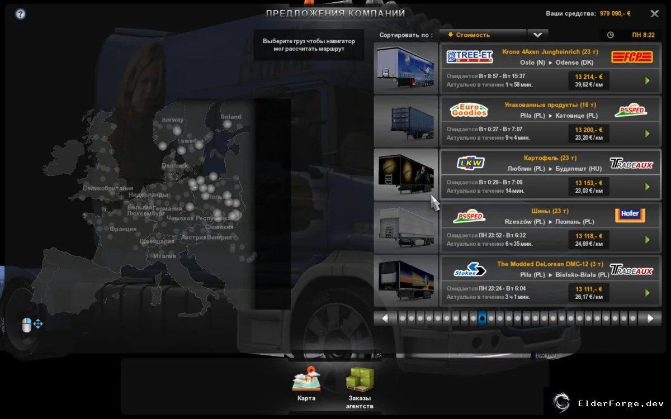The image size is (671, 419).
Task: Click Tradeaux logo in Картофель row
Action: (631, 163)
